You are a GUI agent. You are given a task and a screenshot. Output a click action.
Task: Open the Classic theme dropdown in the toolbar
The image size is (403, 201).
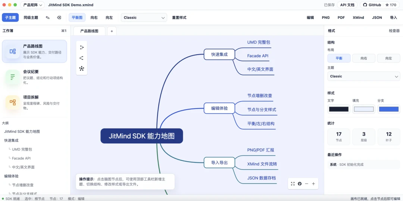point(144,18)
